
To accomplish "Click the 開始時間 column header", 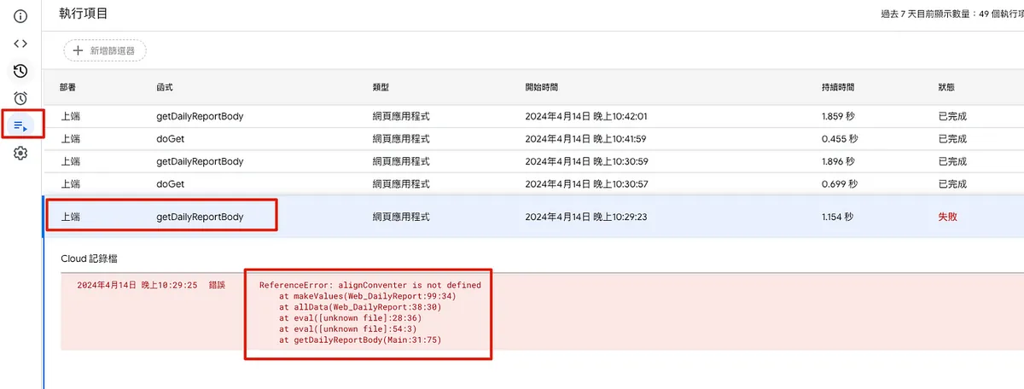I will (x=542, y=87).
